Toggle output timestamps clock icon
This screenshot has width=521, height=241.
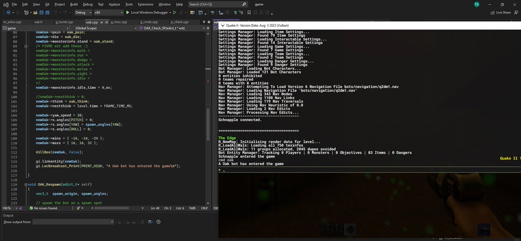[x=158, y=221]
